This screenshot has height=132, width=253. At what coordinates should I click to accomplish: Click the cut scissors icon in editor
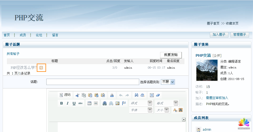[x=77, y=95]
